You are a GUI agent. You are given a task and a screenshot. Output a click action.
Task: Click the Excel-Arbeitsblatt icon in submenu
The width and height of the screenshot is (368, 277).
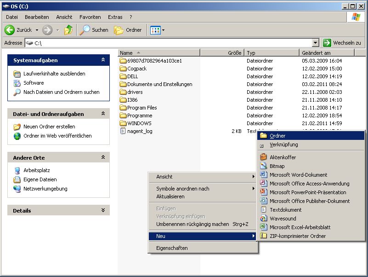(263, 227)
